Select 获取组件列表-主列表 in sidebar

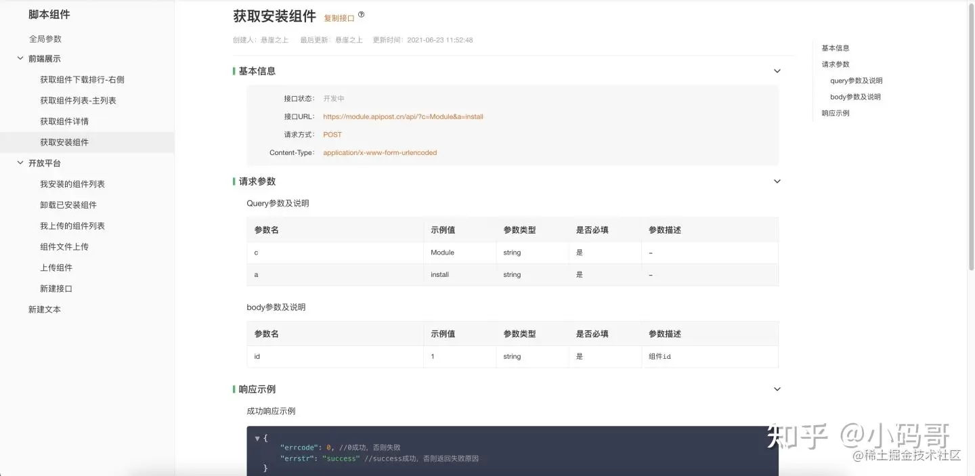(78, 101)
